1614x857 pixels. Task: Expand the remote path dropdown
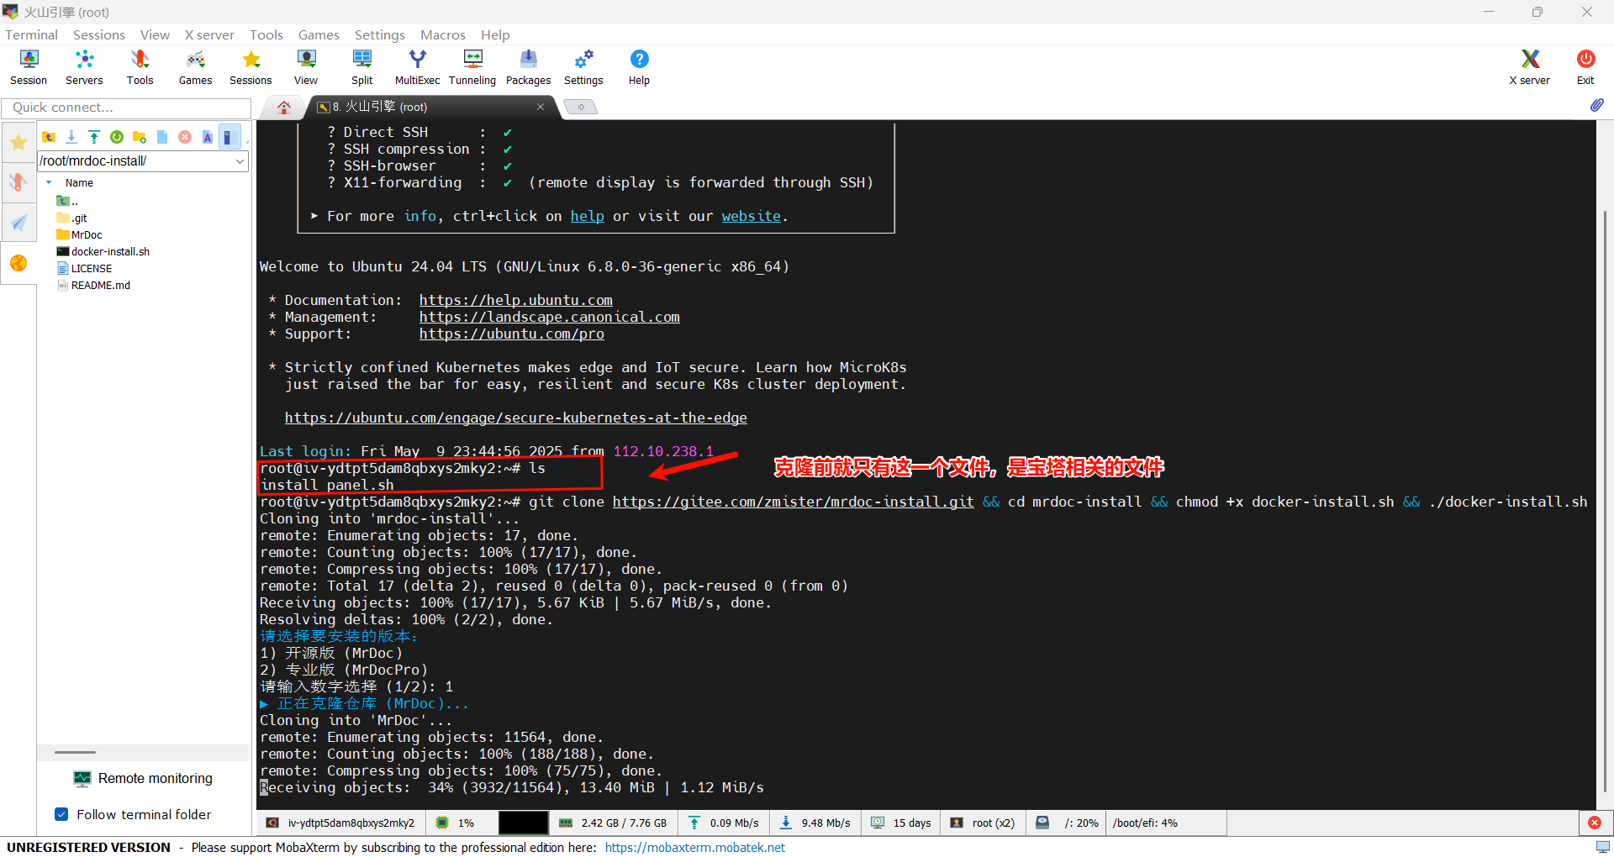(240, 160)
